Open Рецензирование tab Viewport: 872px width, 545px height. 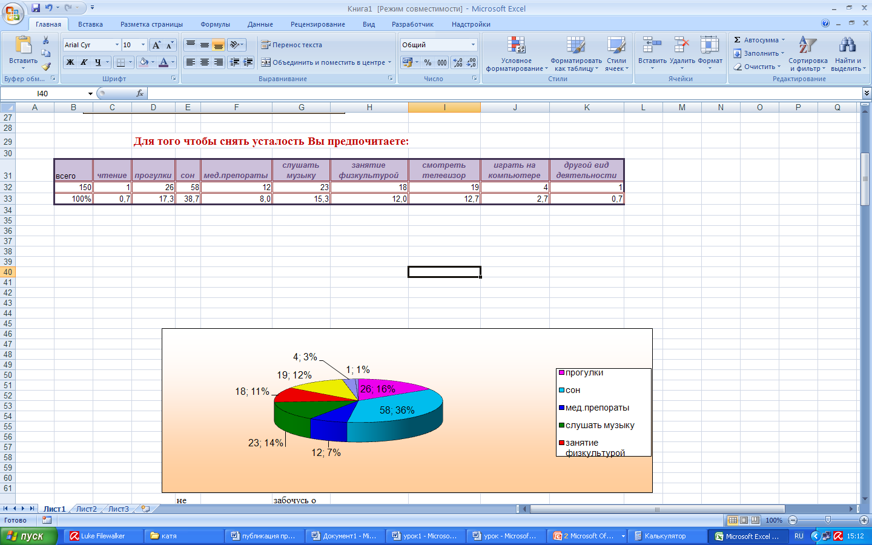317,24
